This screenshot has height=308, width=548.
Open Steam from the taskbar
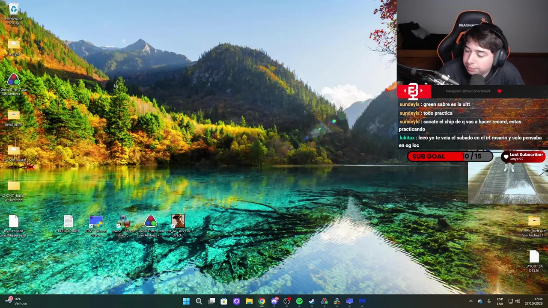(312, 301)
